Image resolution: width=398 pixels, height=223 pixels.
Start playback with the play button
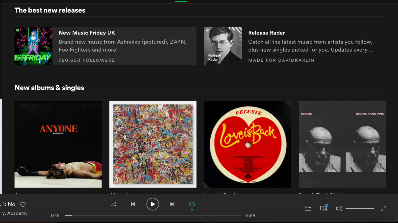153,204
